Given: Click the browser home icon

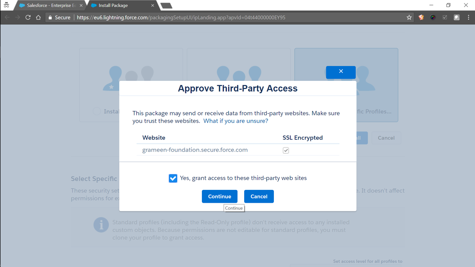Looking at the screenshot, I should (x=38, y=17).
